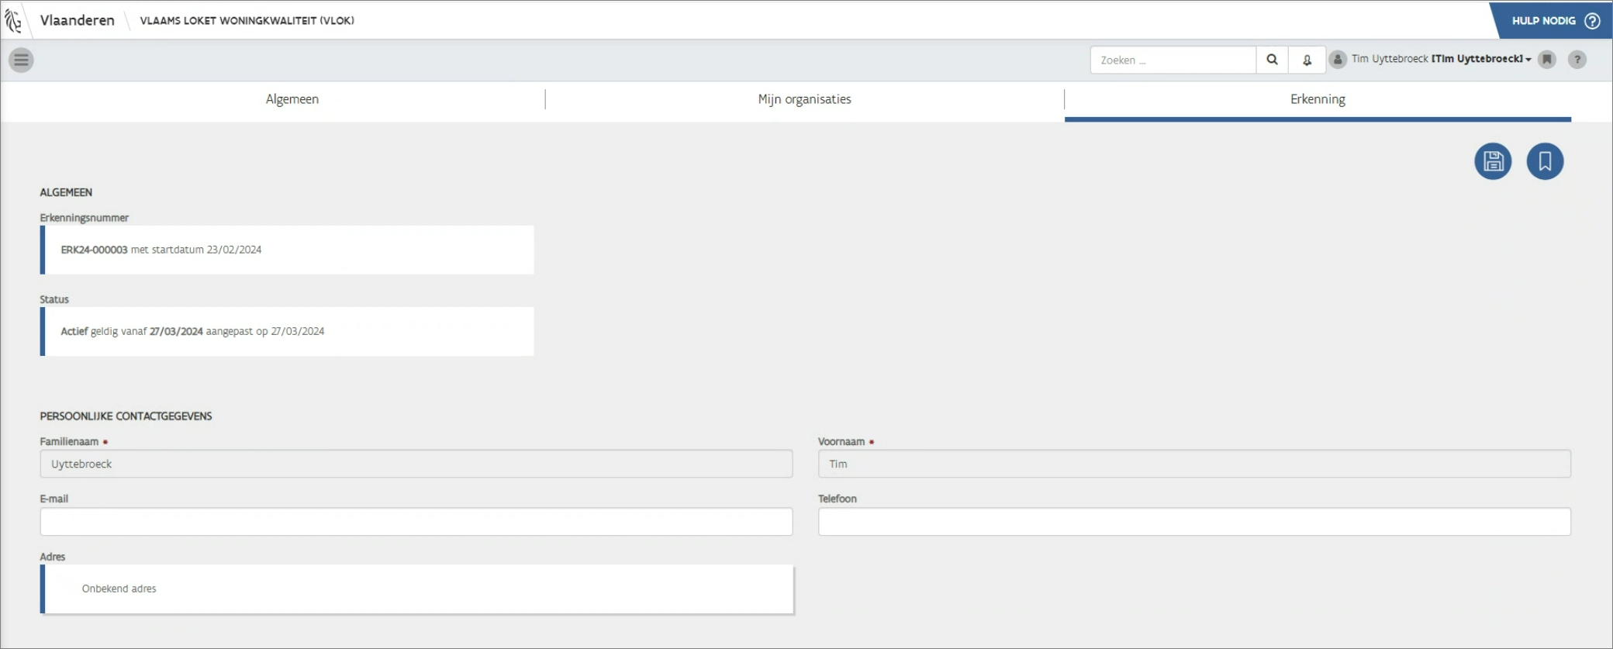Click the magnifying glass search button

pos(1272,60)
